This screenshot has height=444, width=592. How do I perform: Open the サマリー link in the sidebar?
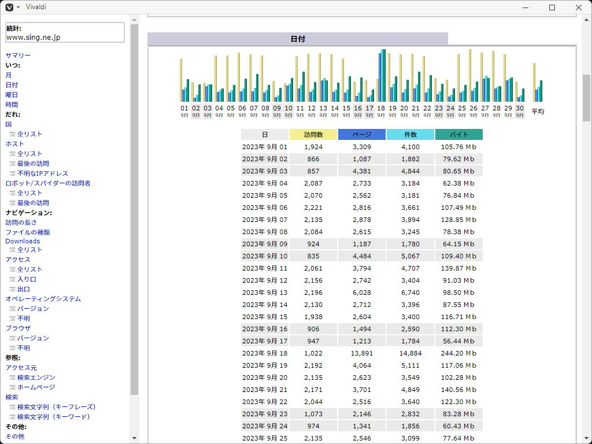tap(18, 55)
